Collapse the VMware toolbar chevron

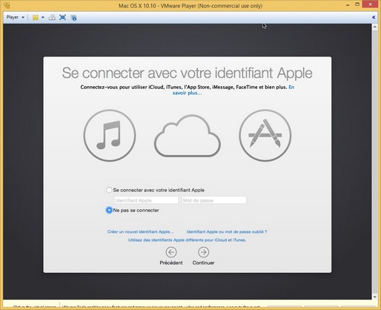(374, 17)
